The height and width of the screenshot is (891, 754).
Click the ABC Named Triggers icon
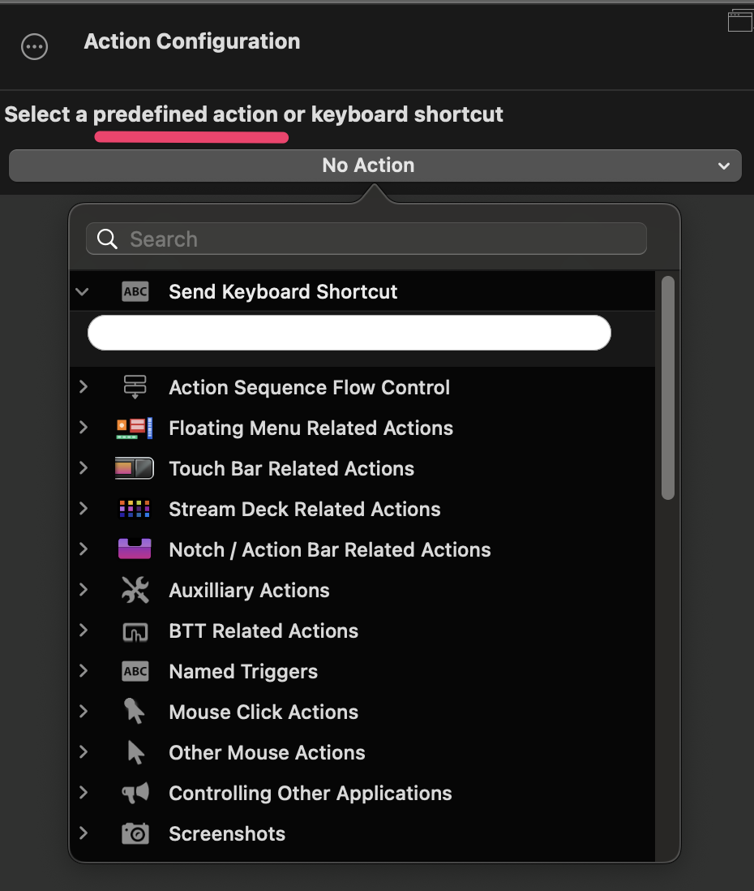point(134,671)
